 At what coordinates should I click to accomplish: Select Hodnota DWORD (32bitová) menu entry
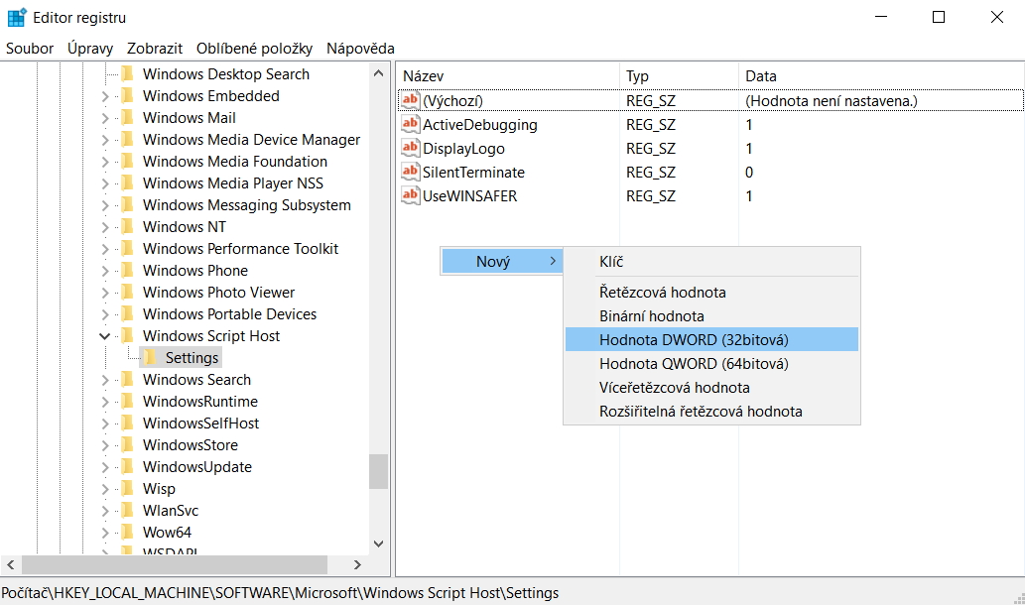coord(694,340)
